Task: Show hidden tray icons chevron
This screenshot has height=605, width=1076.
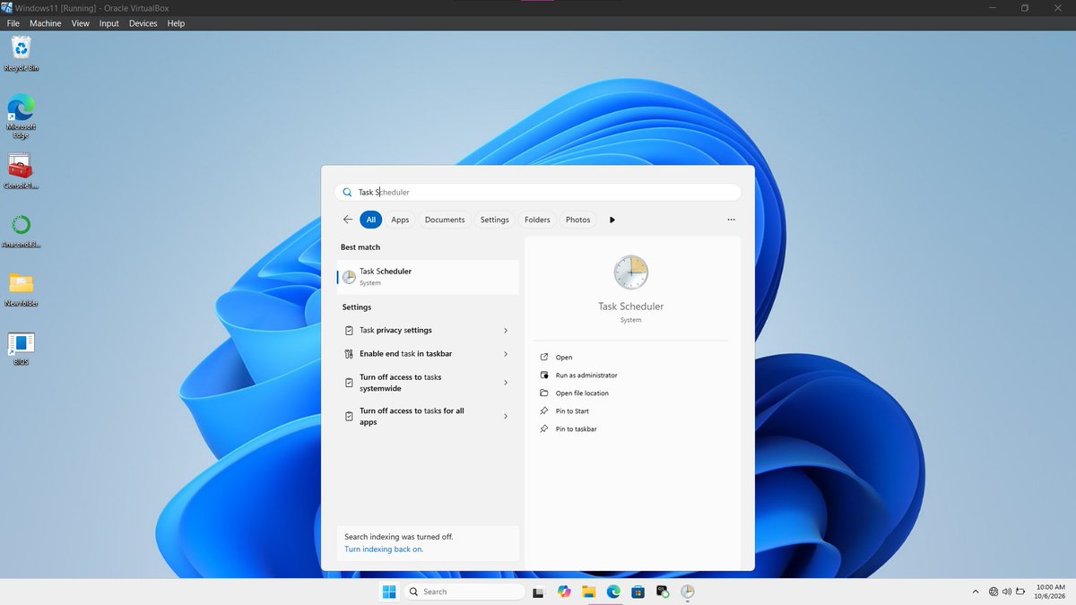Action: [x=976, y=592]
